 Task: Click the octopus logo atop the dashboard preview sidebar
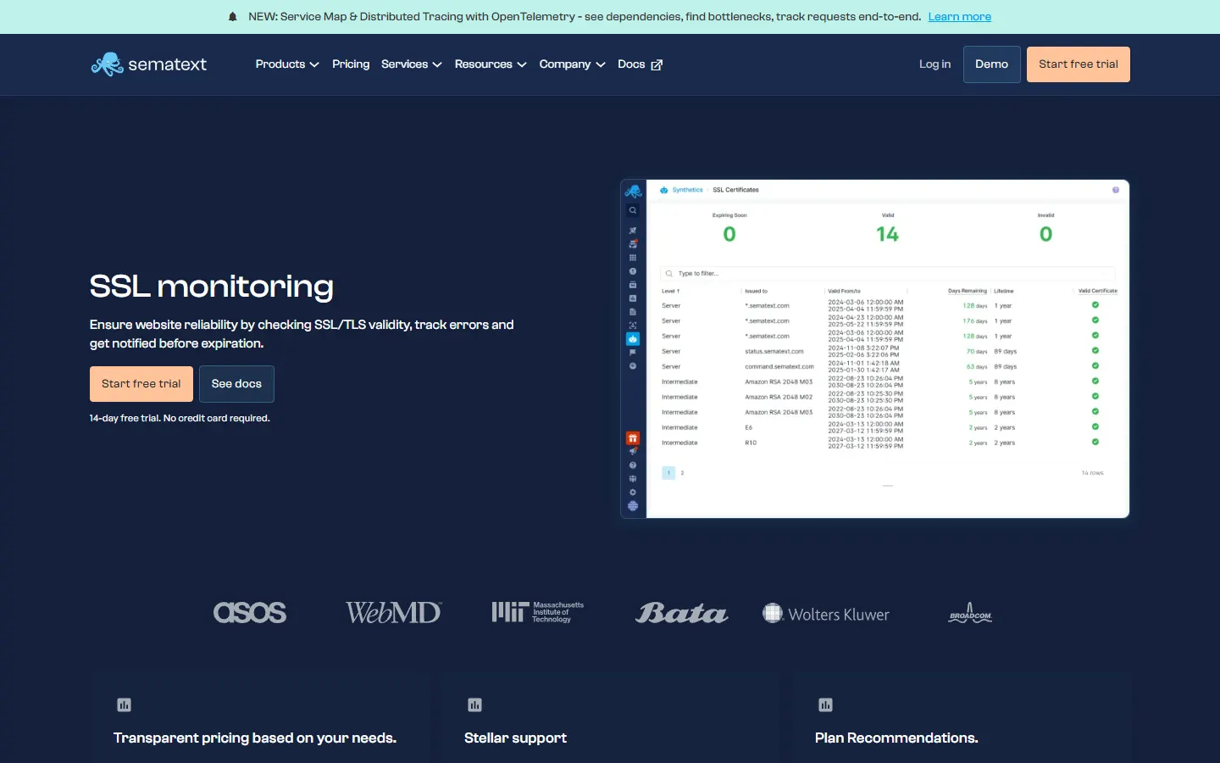[x=633, y=192]
